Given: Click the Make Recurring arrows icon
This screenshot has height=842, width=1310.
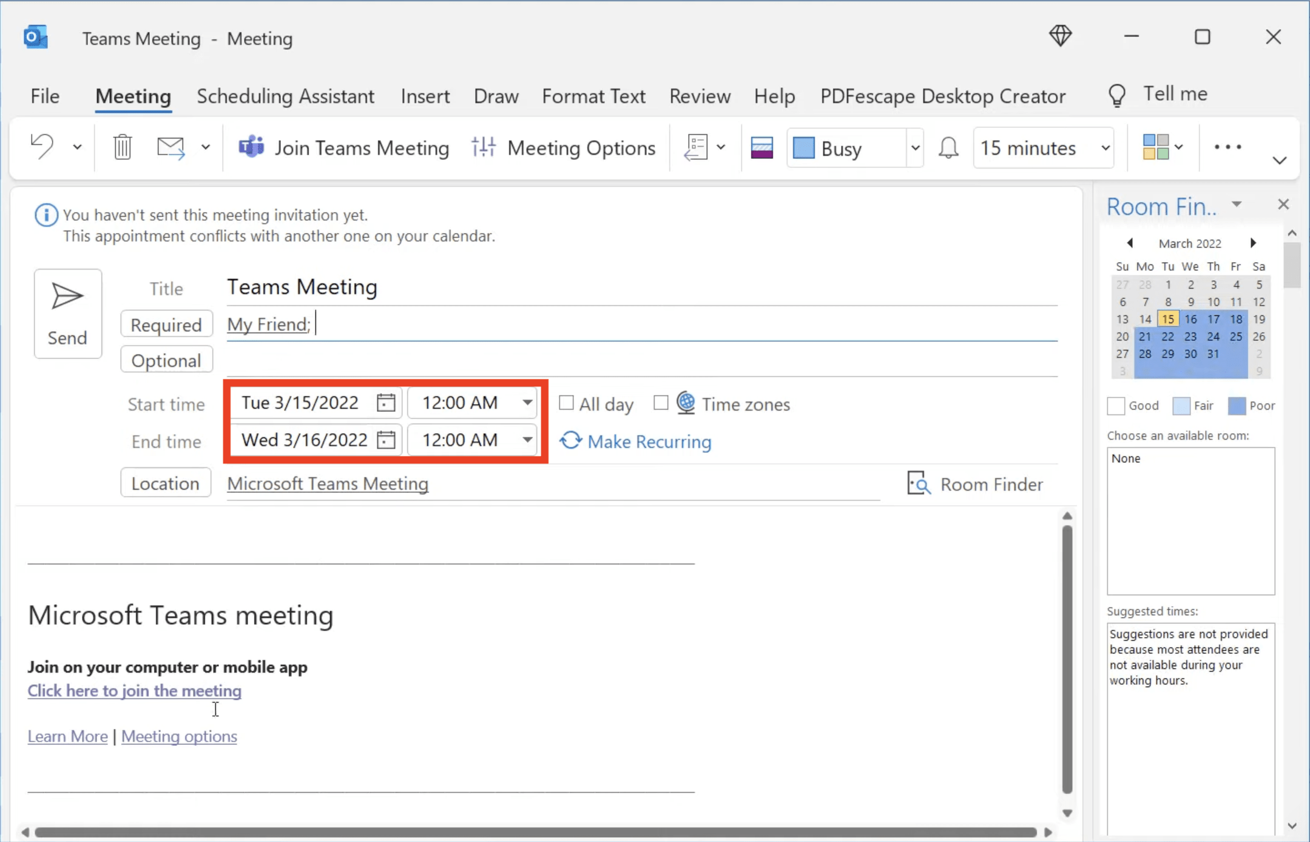Looking at the screenshot, I should pos(570,440).
